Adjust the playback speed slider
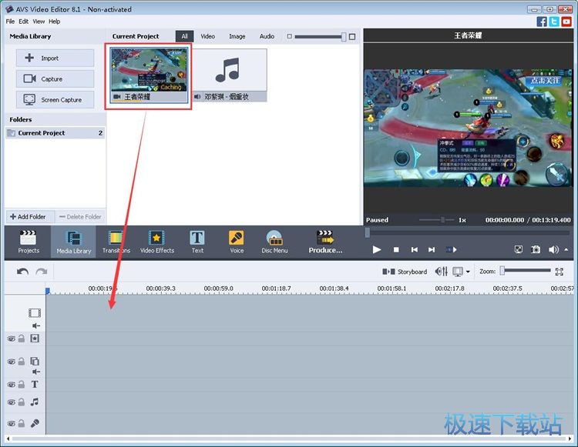 coord(437,219)
